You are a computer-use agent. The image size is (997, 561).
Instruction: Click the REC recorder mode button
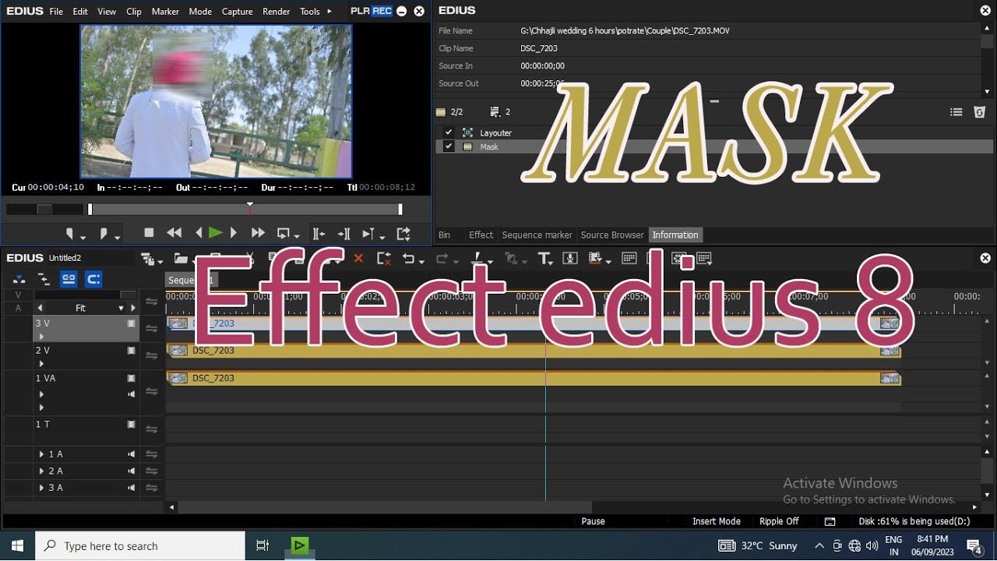[x=382, y=11]
